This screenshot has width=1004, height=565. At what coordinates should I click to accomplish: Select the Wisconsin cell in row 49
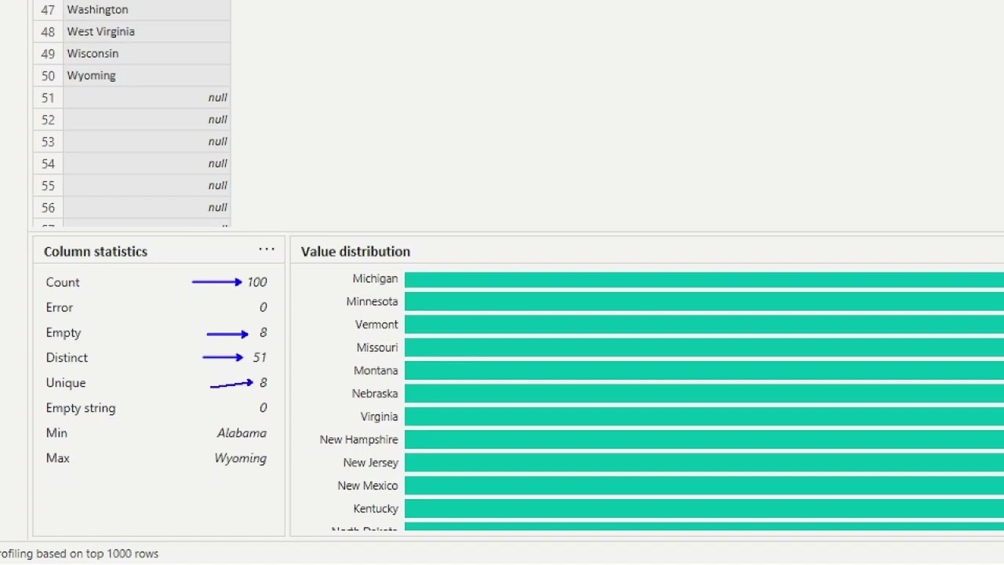pyautogui.click(x=147, y=53)
